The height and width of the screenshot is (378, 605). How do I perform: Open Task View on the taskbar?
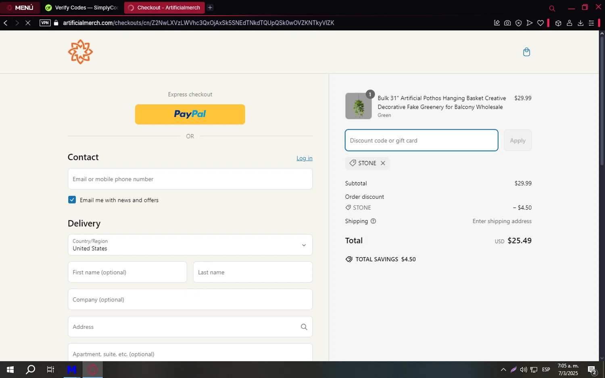50,370
